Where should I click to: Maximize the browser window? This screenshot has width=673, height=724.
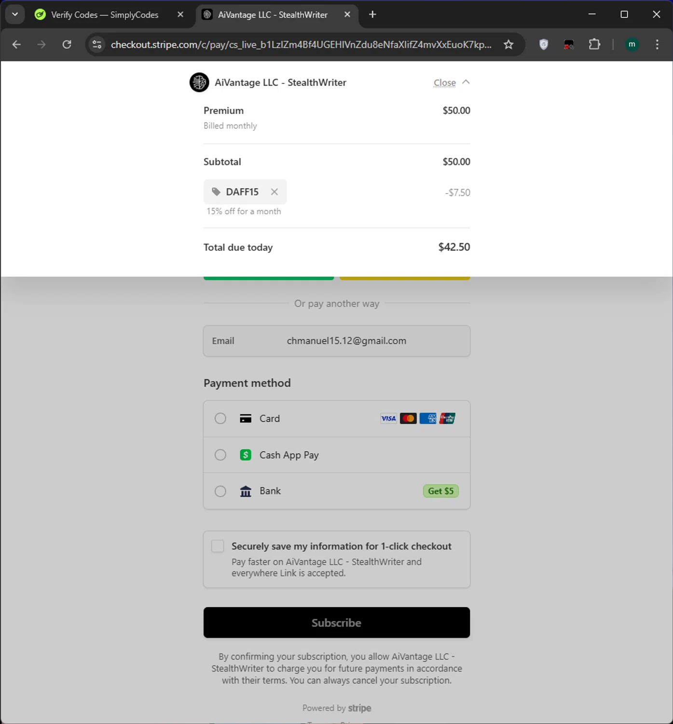[624, 14]
